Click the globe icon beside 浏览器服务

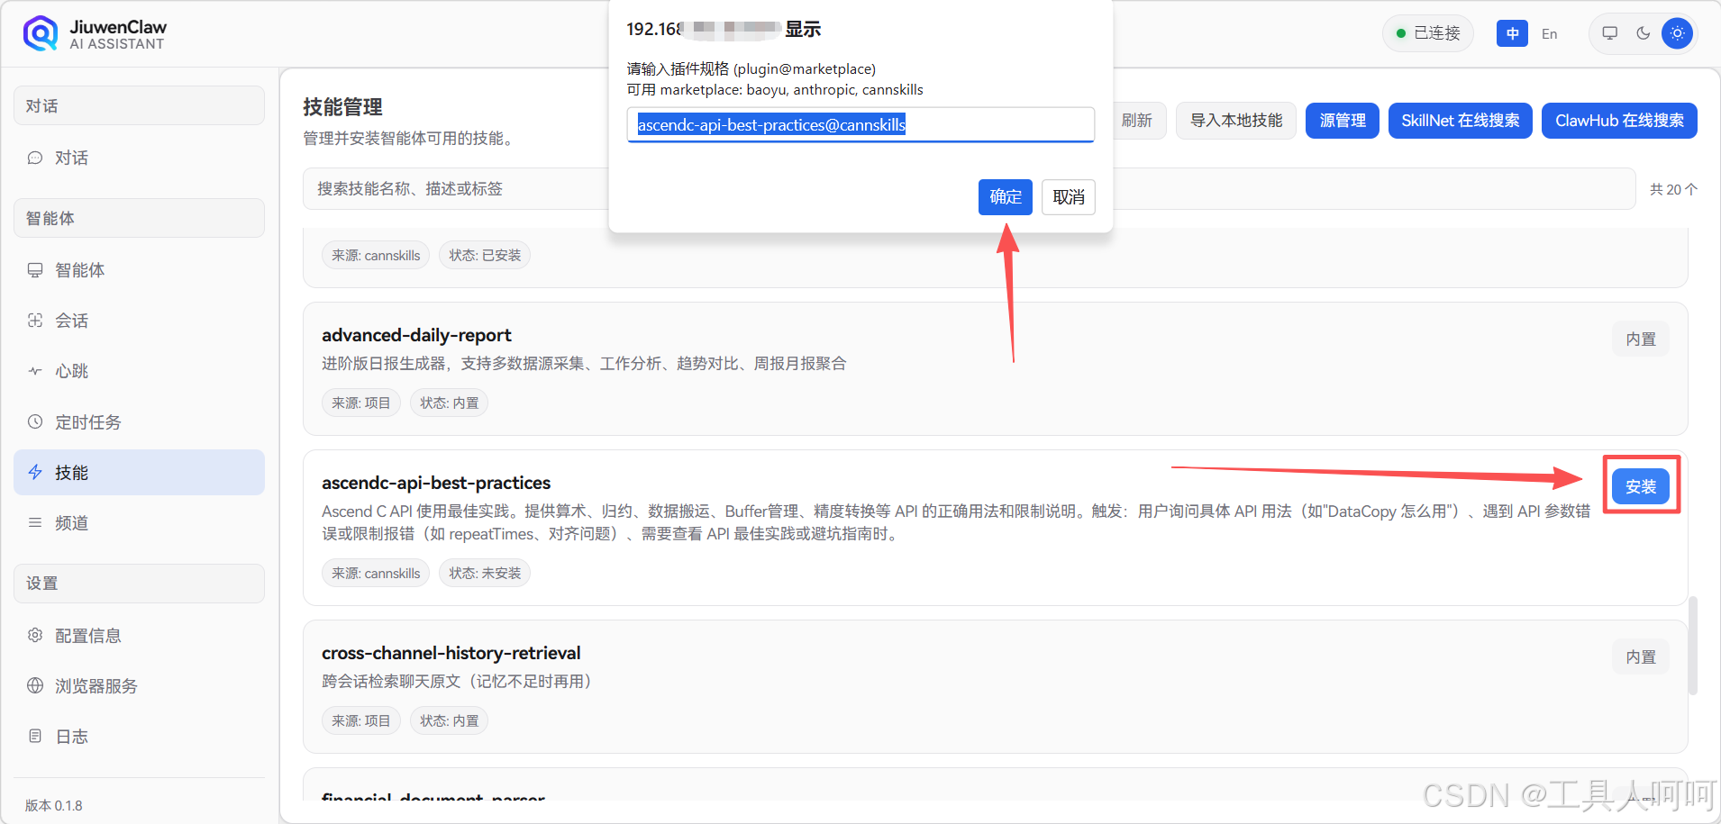pos(35,685)
